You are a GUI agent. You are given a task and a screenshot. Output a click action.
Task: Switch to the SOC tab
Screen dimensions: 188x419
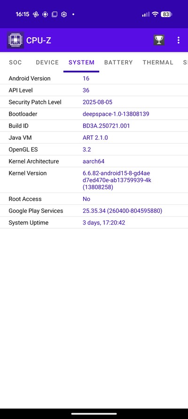(16, 62)
